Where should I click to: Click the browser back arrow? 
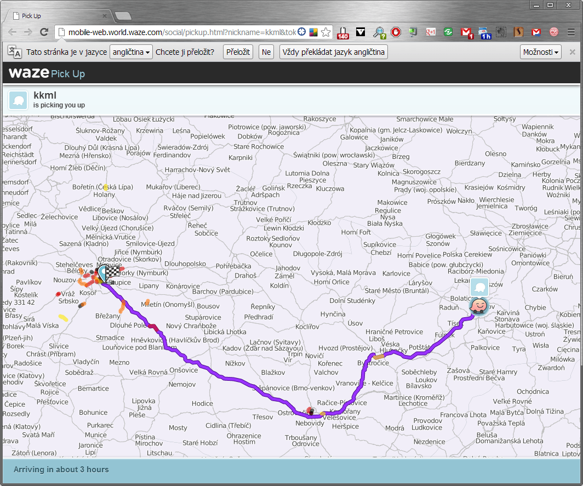coord(12,32)
